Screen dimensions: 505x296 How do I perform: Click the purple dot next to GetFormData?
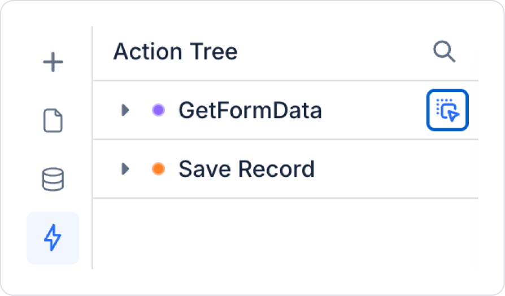158,110
